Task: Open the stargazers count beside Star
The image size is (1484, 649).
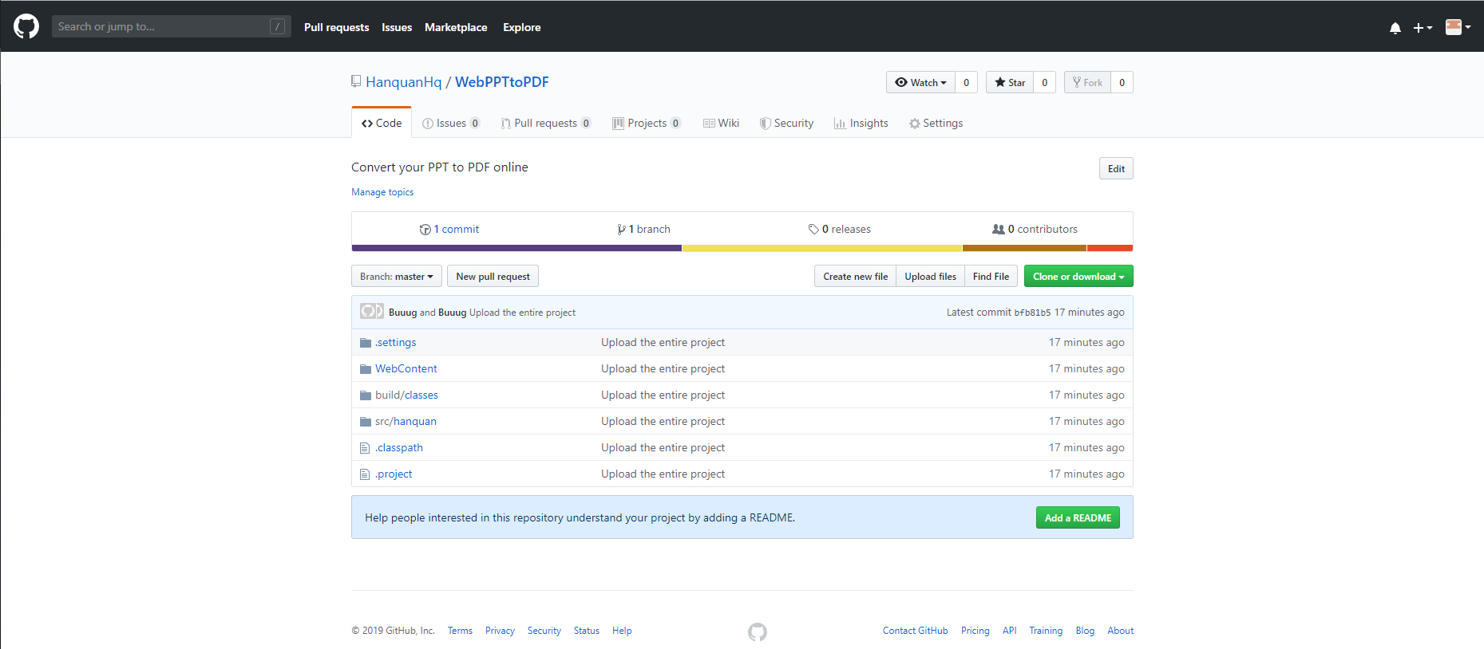Action: pos(1044,82)
